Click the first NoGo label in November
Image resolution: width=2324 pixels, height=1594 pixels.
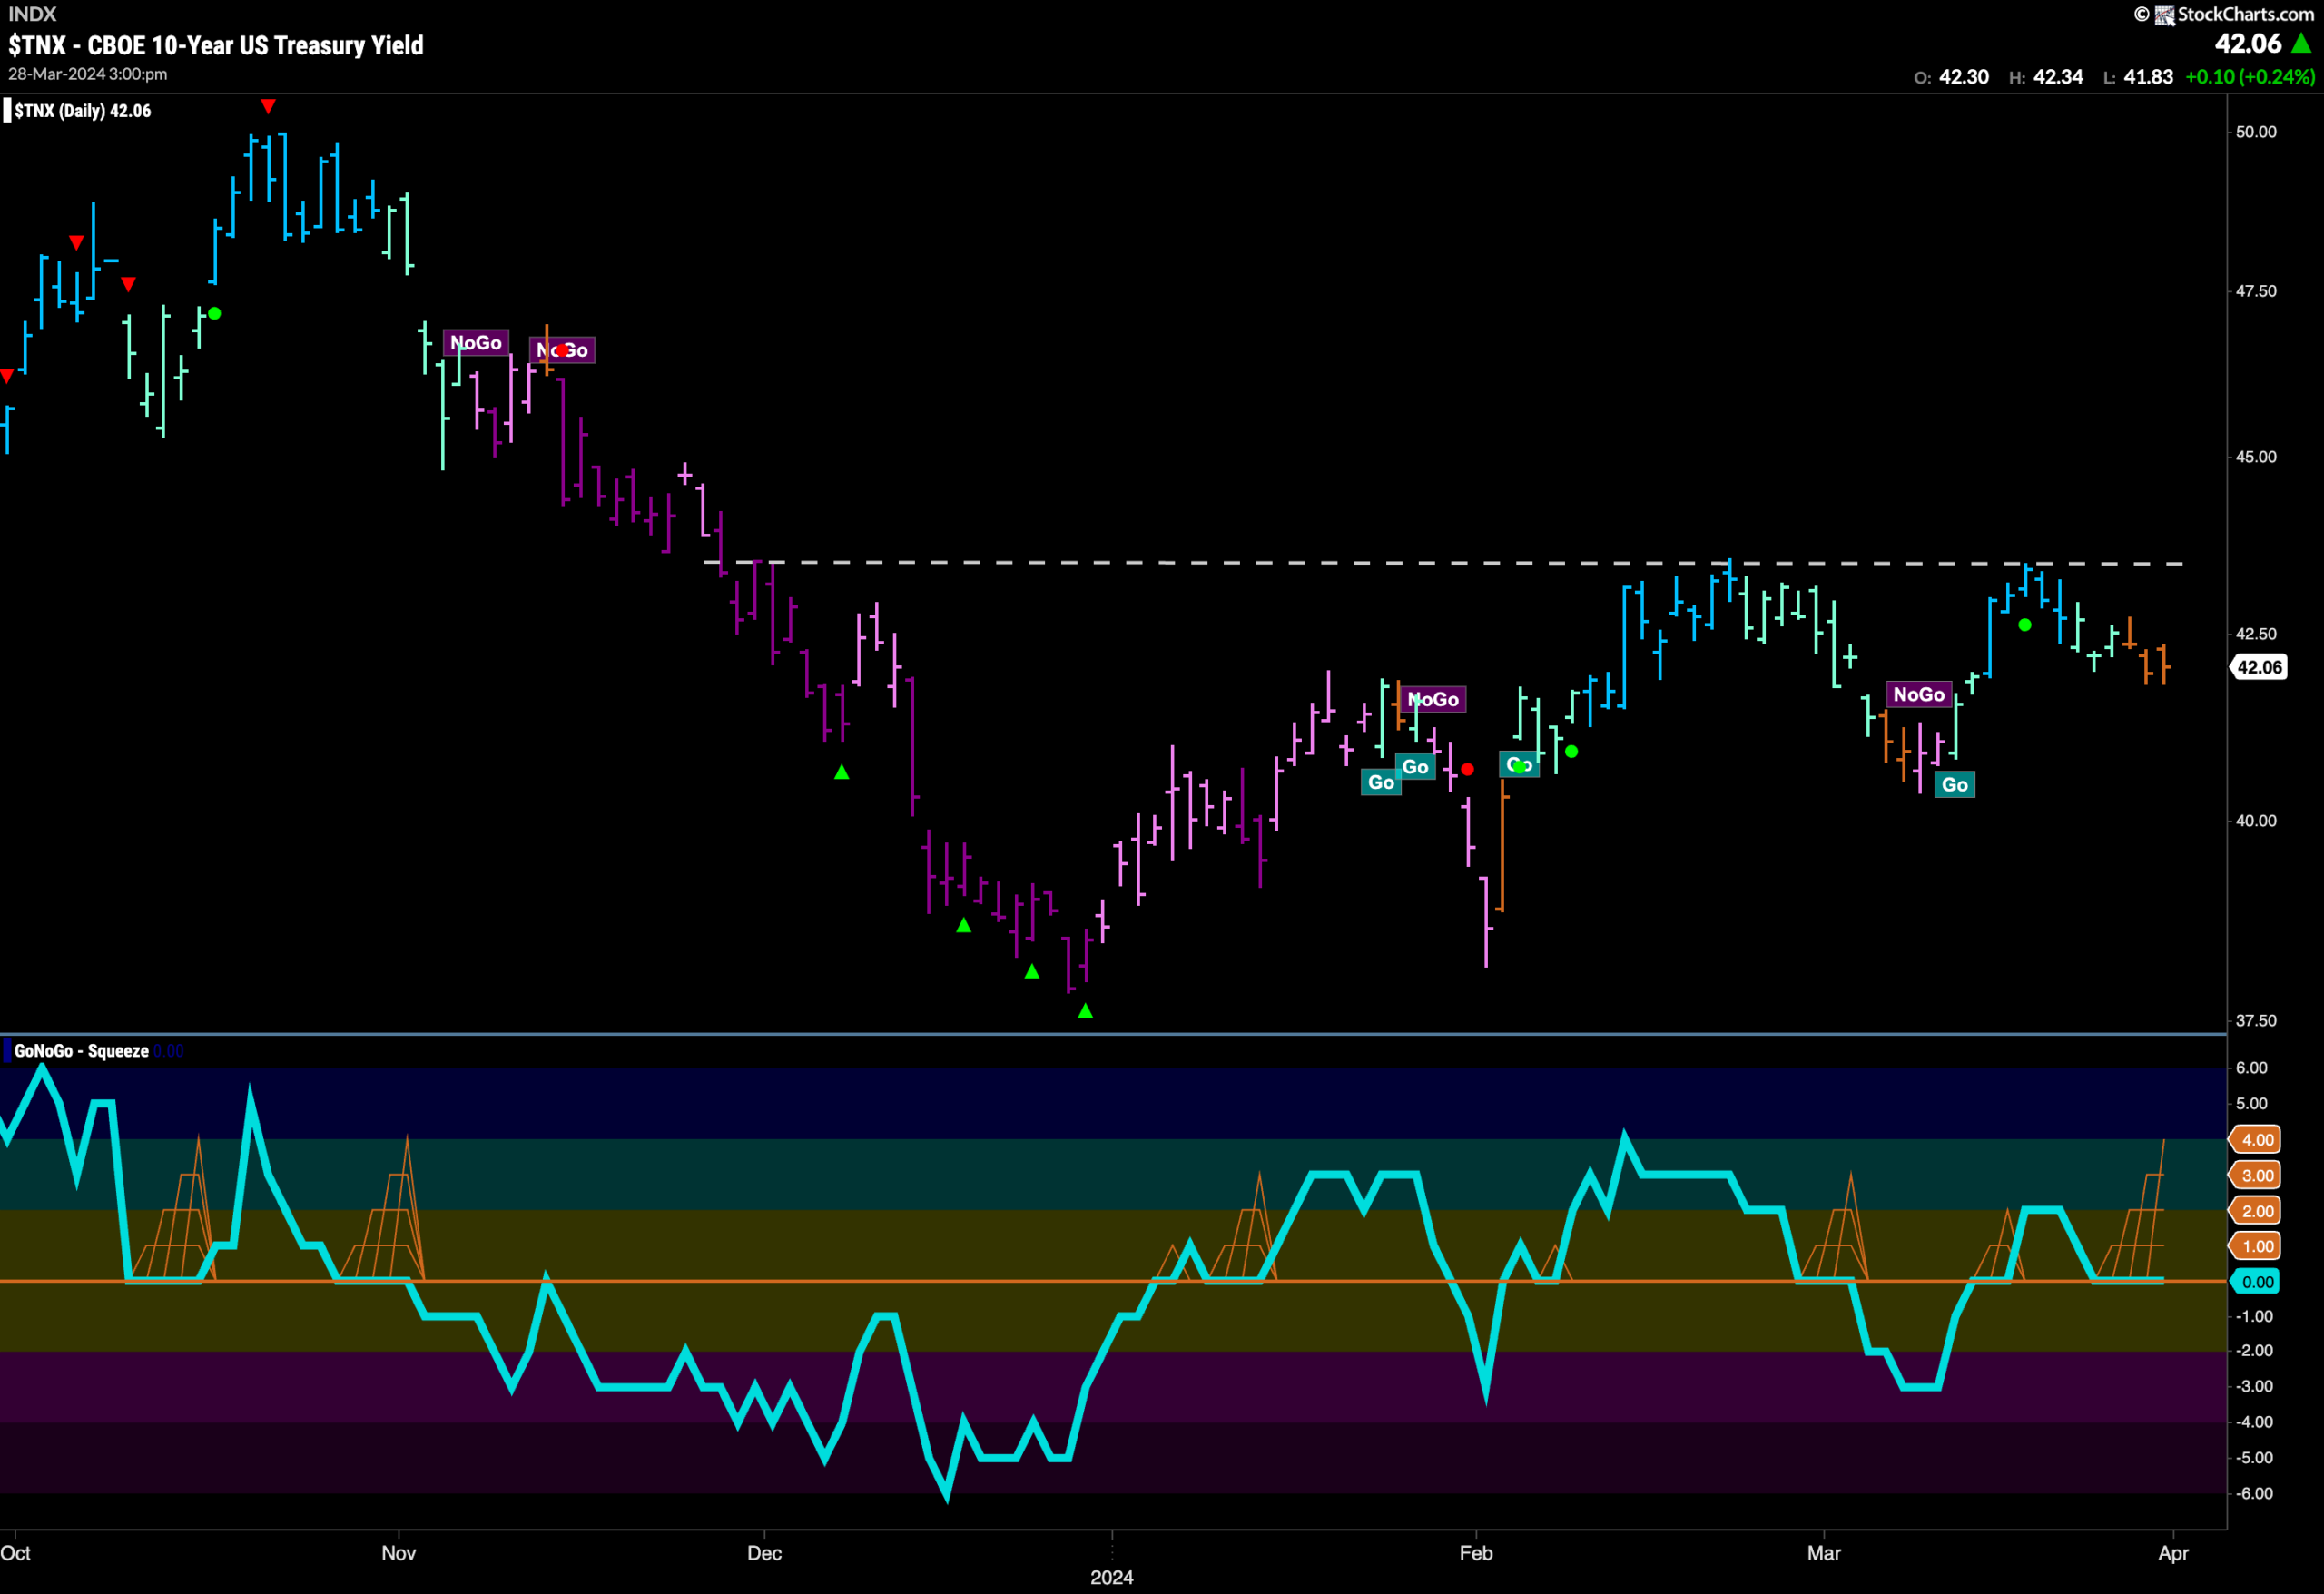(476, 343)
